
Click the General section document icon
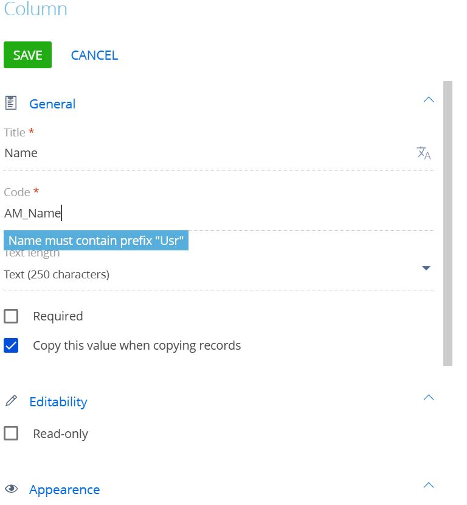pos(11,103)
